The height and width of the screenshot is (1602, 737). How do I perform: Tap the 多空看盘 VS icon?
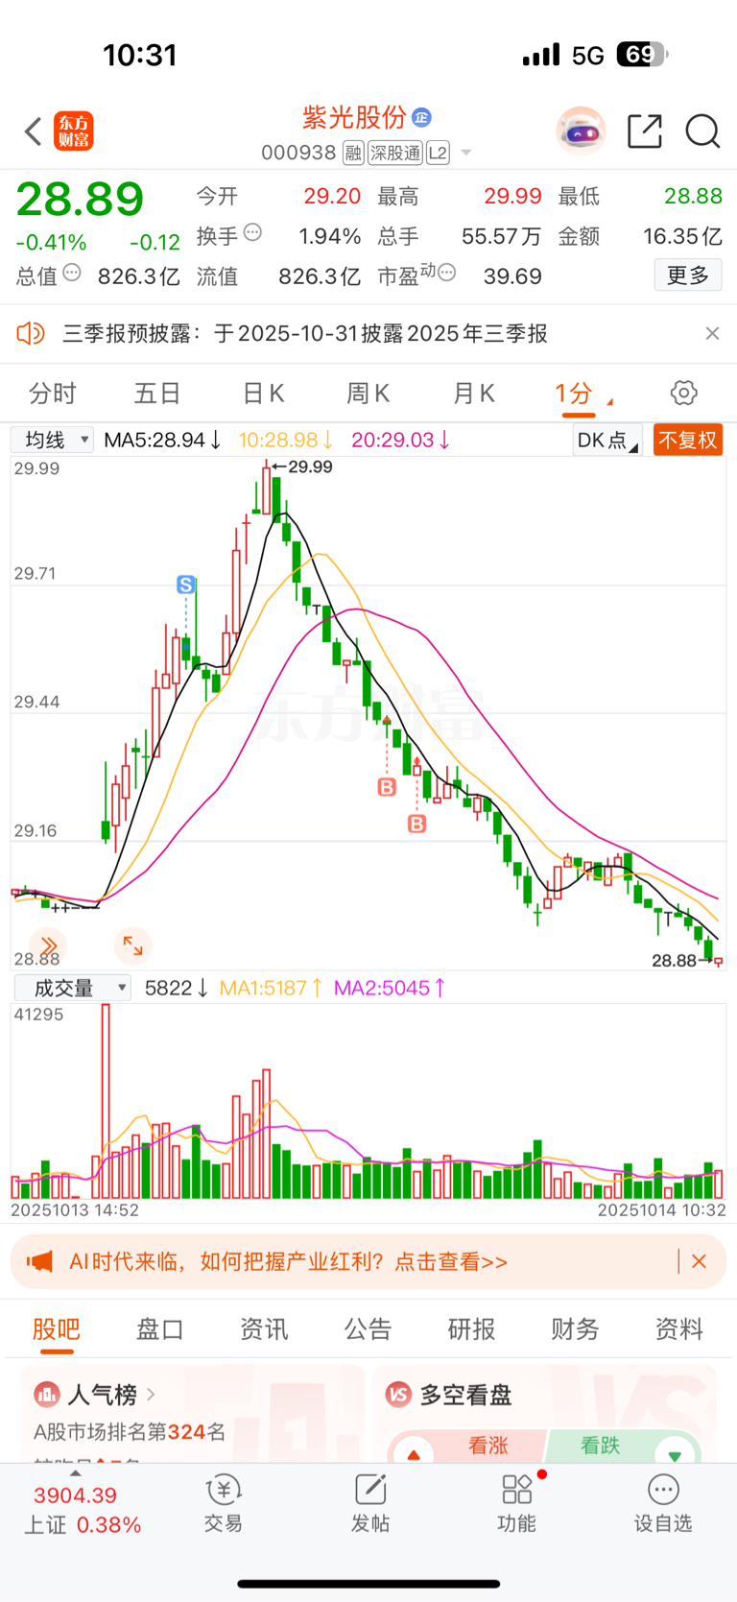pyautogui.click(x=398, y=1394)
